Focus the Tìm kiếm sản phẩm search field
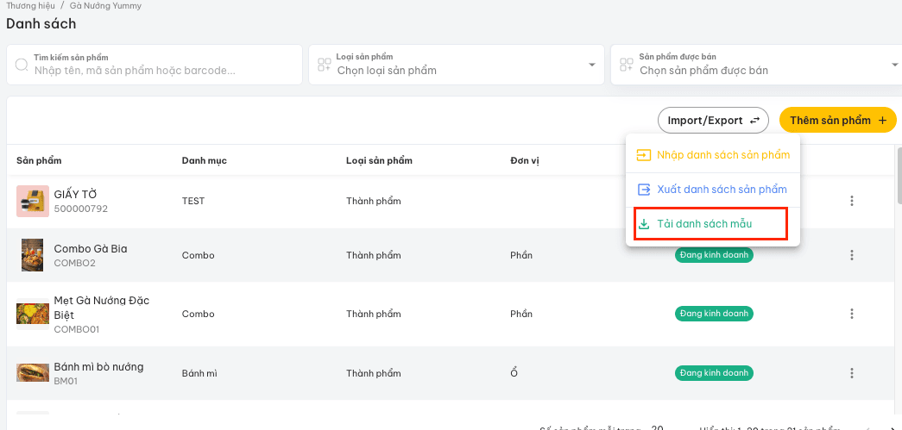The image size is (902, 430). click(x=155, y=65)
